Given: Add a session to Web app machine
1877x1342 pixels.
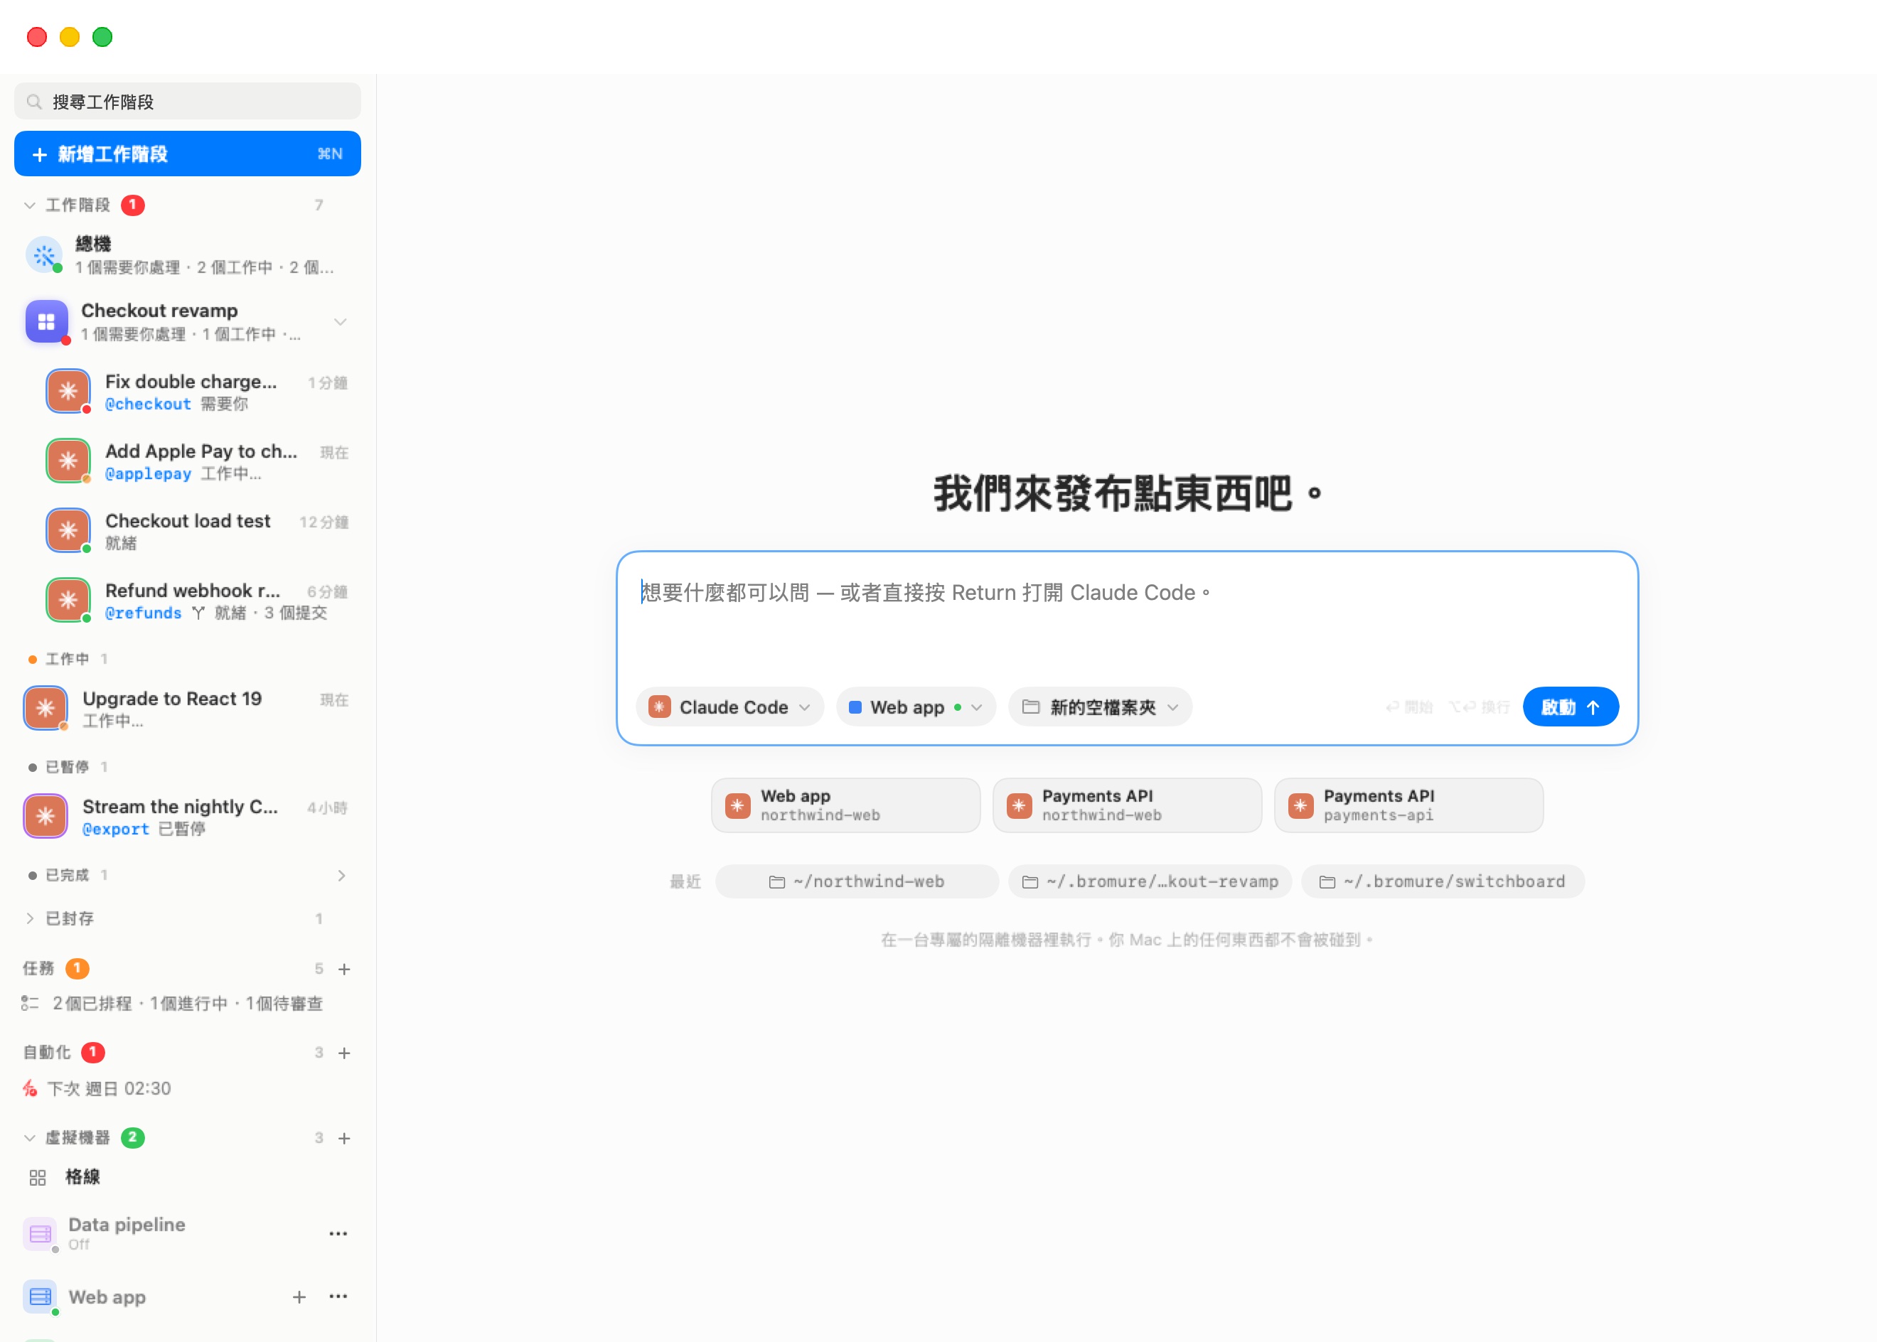Looking at the screenshot, I should 299,1297.
